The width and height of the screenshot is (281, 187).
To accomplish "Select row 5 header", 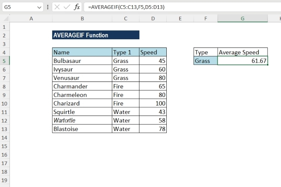I will click(4, 61).
